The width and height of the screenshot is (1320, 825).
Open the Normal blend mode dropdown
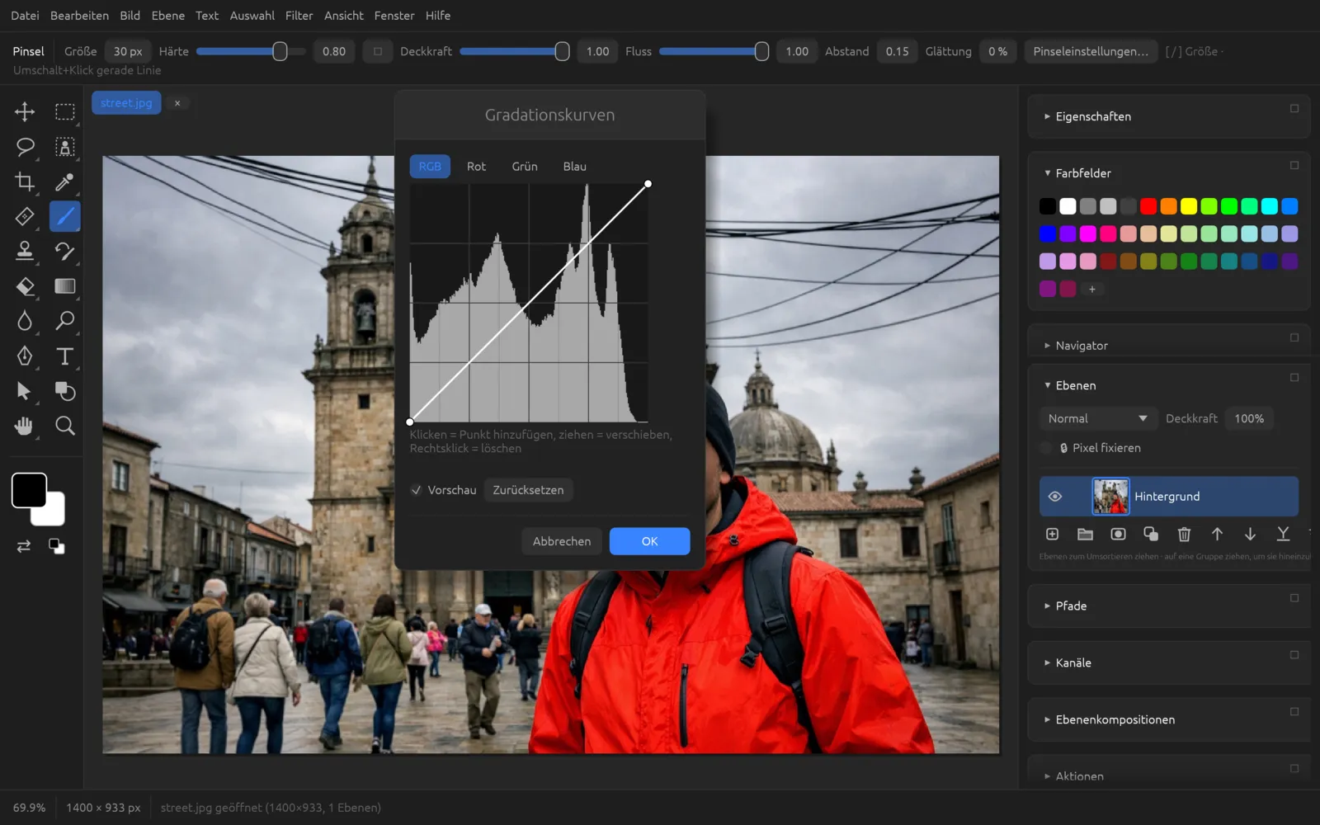click(1097, 419)
